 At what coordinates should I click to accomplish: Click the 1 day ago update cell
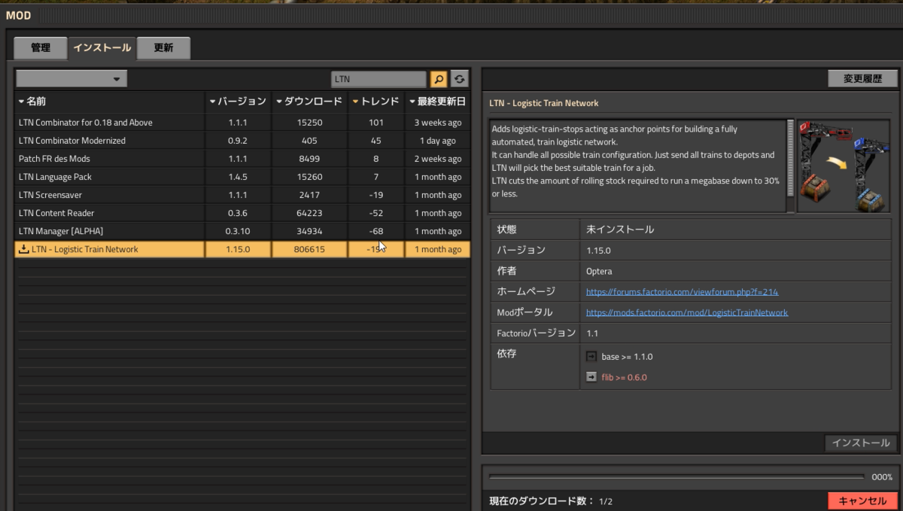[x=437, y=141]
